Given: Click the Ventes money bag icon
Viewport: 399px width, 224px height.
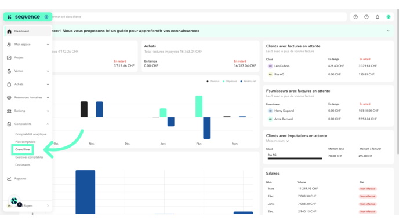Looking at the screenshot, I should click(9, 71).
